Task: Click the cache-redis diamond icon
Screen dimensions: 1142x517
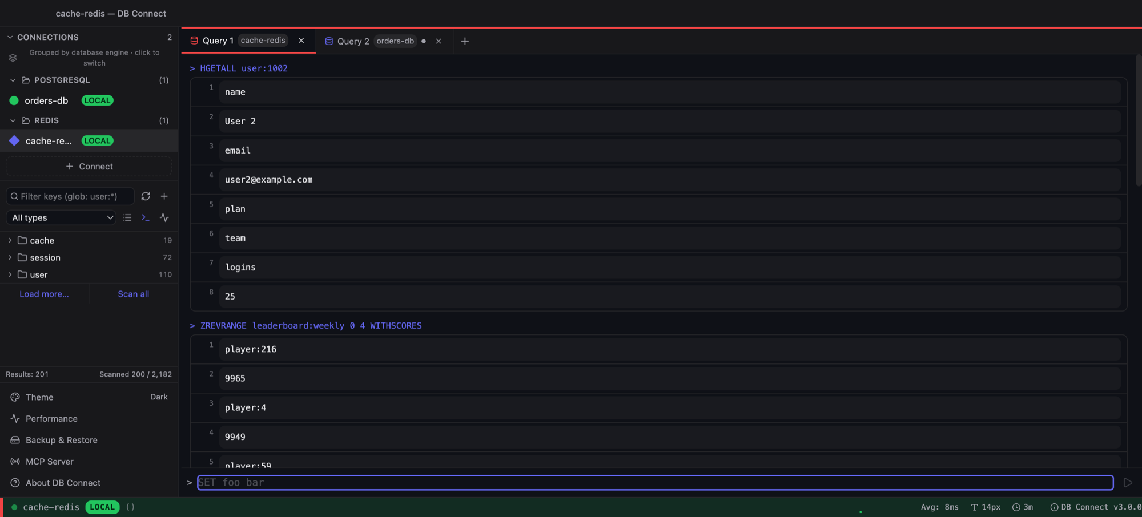Action: (x=14, y=140)
